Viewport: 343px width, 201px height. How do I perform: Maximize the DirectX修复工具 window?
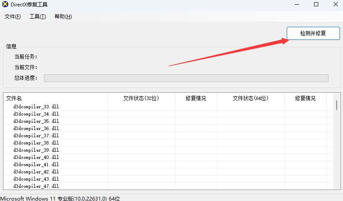click(316, 4)
